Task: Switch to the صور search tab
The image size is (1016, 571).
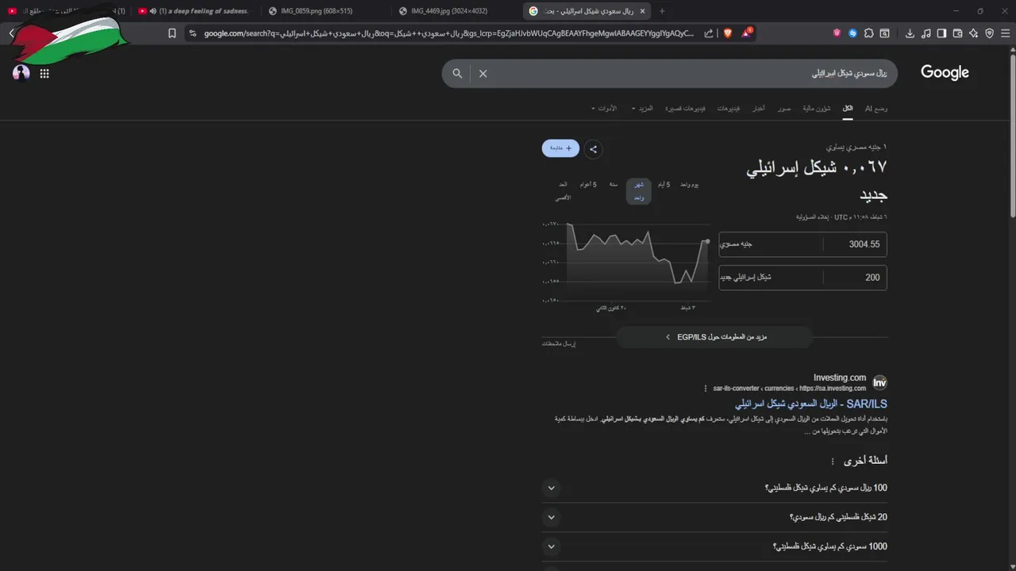Action: 784,108
